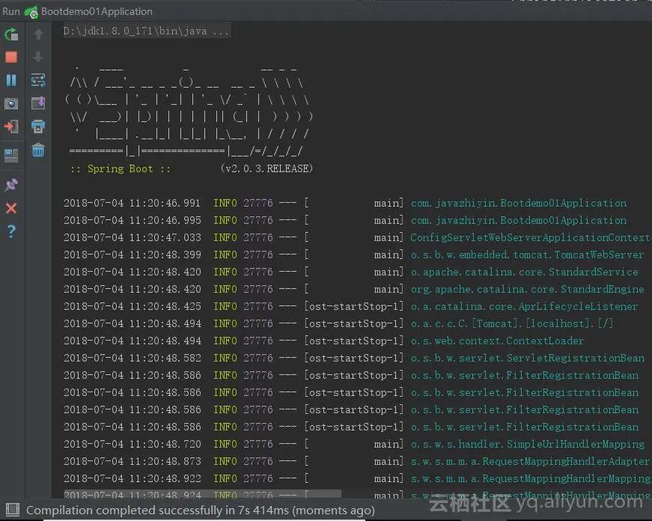Click the timestamp '2018-07-04 11:20:48.720'
Image resolution: width=652 pixels, height=521 pixels.
pos(132,444)
